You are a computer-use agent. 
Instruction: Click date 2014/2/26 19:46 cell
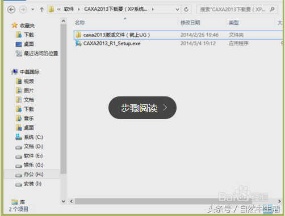point(199,35)
